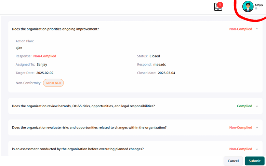Open Sanjay's profile avatar
266x166 pixels.
[248, 6]
